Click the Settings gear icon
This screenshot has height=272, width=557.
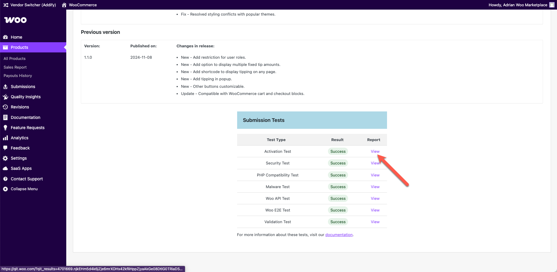[x=5, y=158]
